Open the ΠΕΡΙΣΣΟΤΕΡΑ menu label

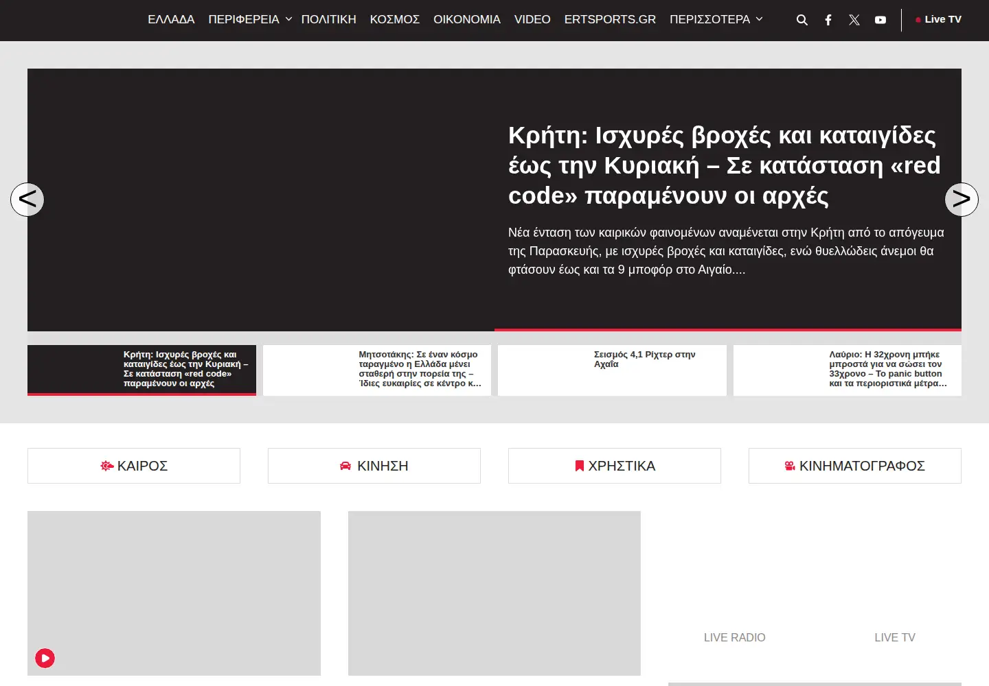[709, 20]
